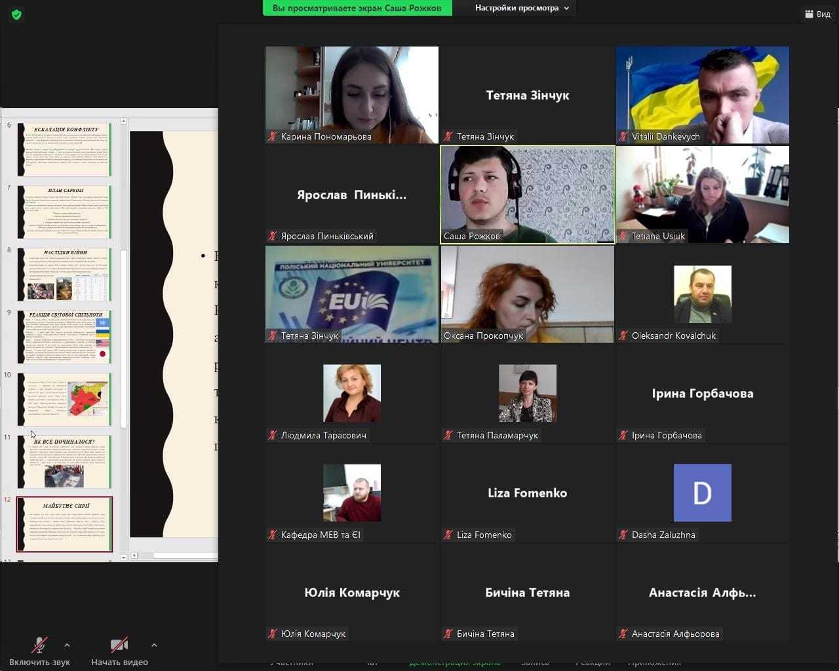Expand audio options caret beside Включить звук
This screenshot has height=671, width=839.
[x=67, y=645]
